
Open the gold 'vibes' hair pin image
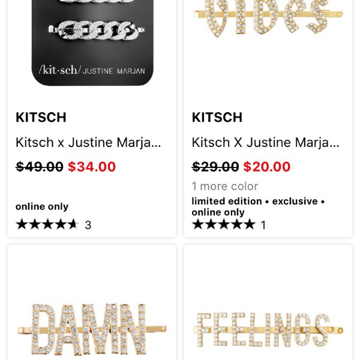(x=268, y=20)
